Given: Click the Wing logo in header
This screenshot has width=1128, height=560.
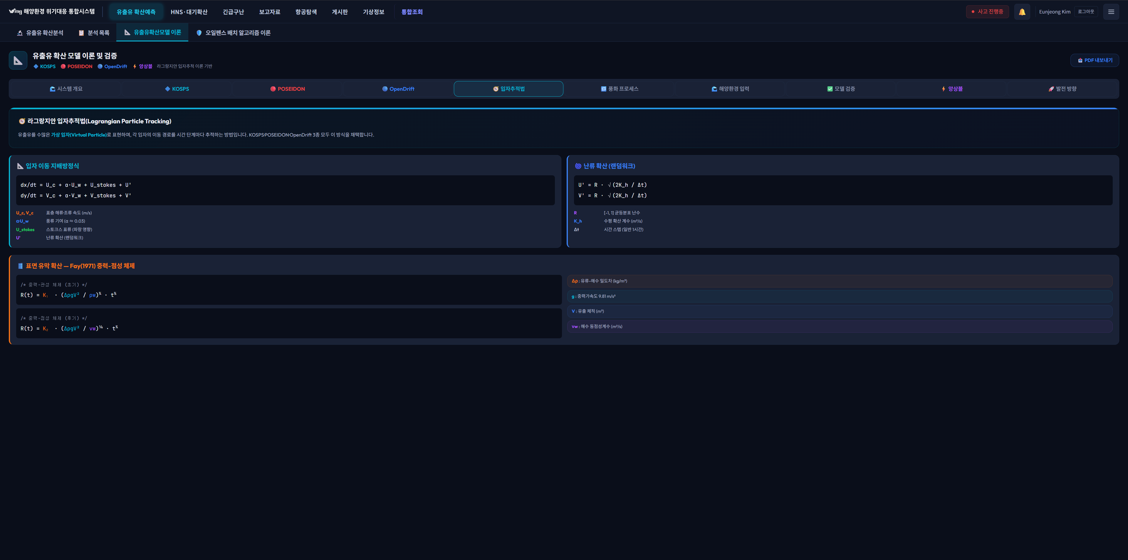Looking at the screenshot, I should [x=15, y=11].
